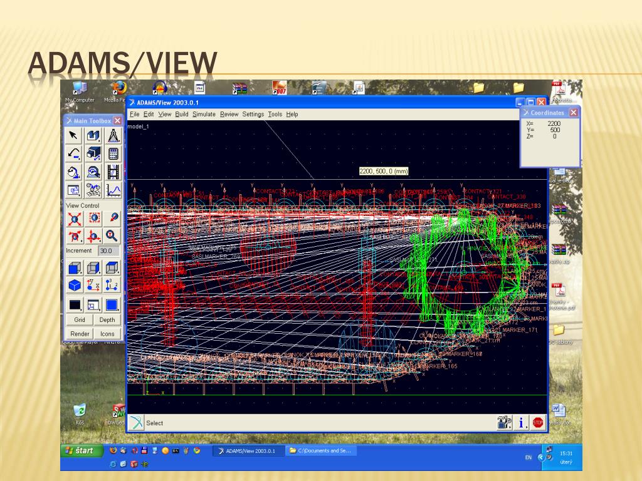Open the status bar toolbox settings icon
Image resolution: width=642 pixels, height=481 pixels.
pyautogui.click(x=505, y=423)
